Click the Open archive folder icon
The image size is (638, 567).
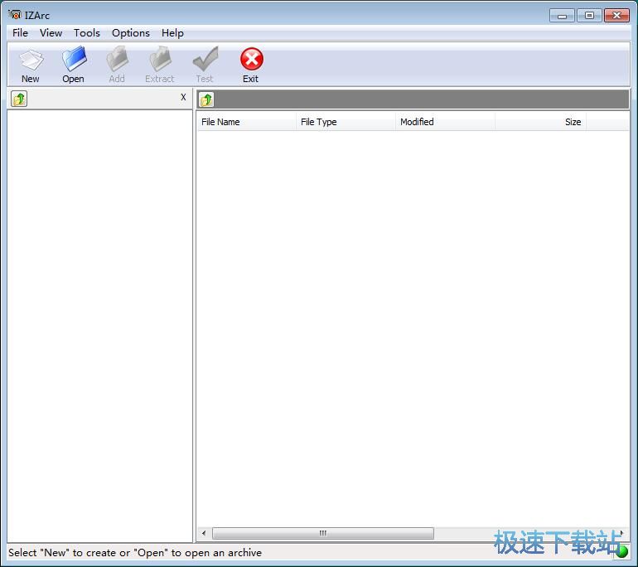74,61
